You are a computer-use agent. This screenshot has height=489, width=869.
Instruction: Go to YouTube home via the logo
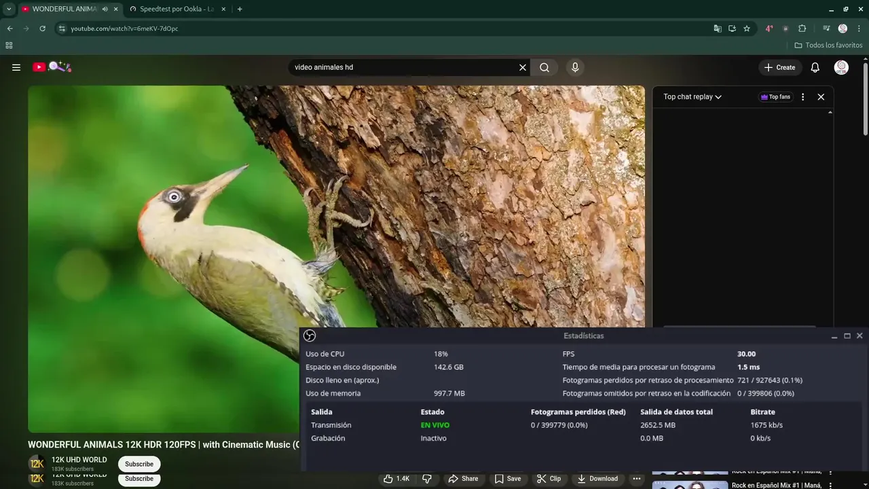(x=52, y=67)
